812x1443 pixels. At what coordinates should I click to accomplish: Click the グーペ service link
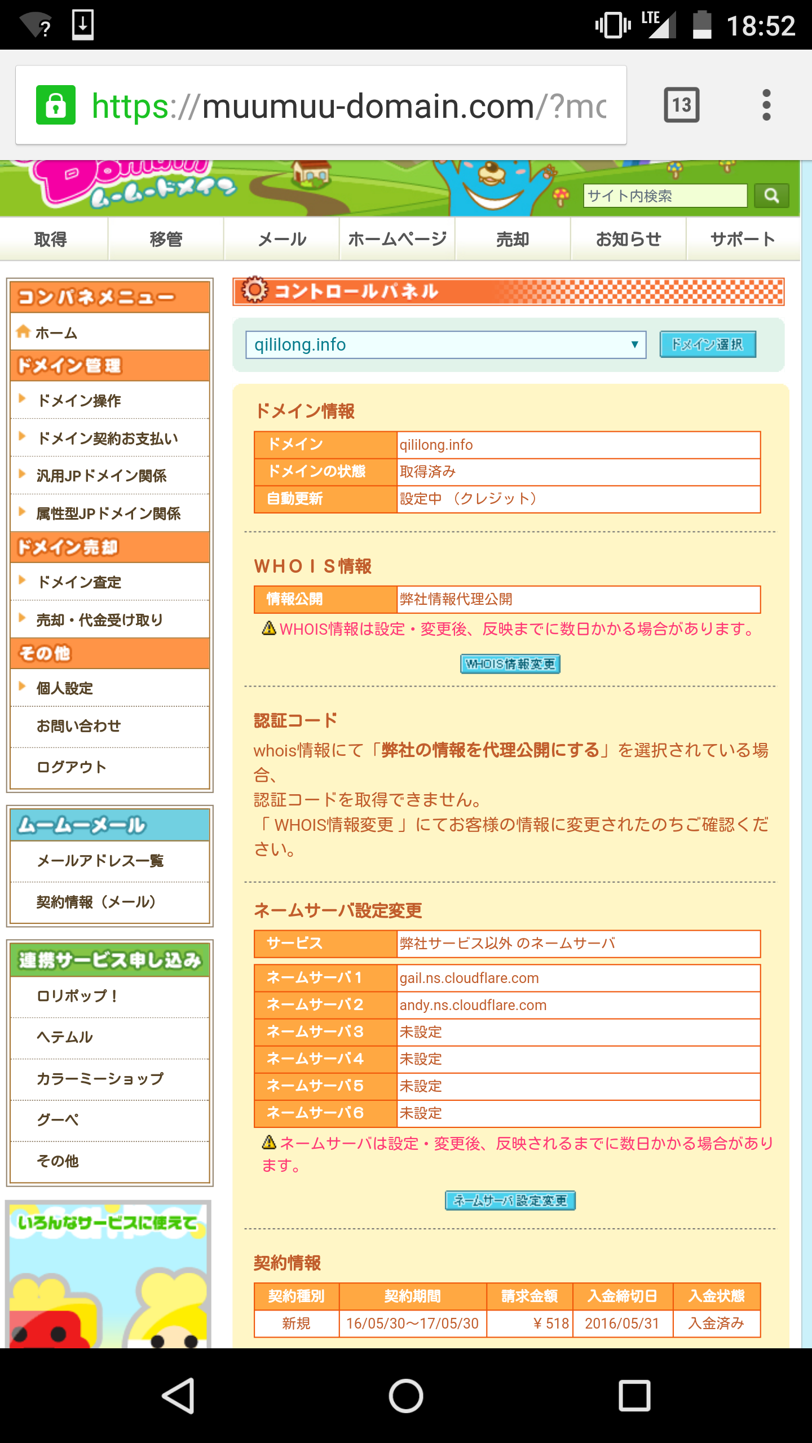coord(58,1119)
